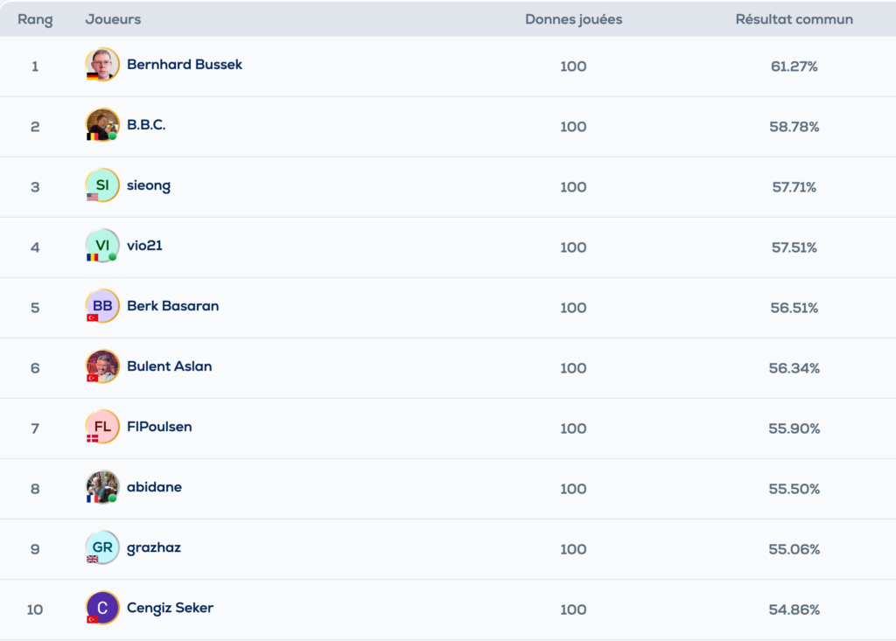896x641 pixels.
Task: Click vio21's VI avatar circle
Action: 102,246
